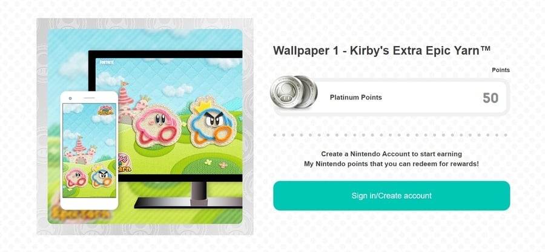
Task: Click the Sign in/Create account button
Action: (391, 196)
